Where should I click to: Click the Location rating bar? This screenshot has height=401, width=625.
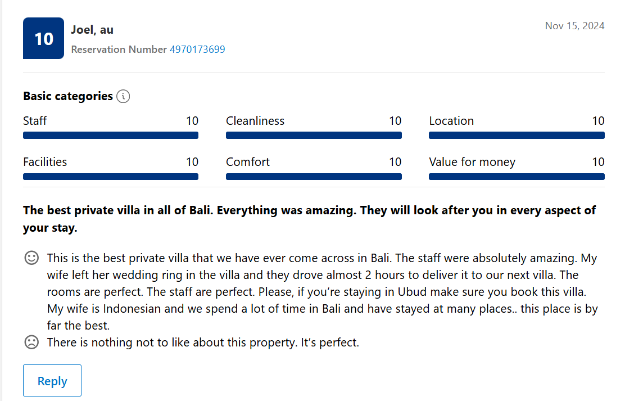tap(517, 136)
